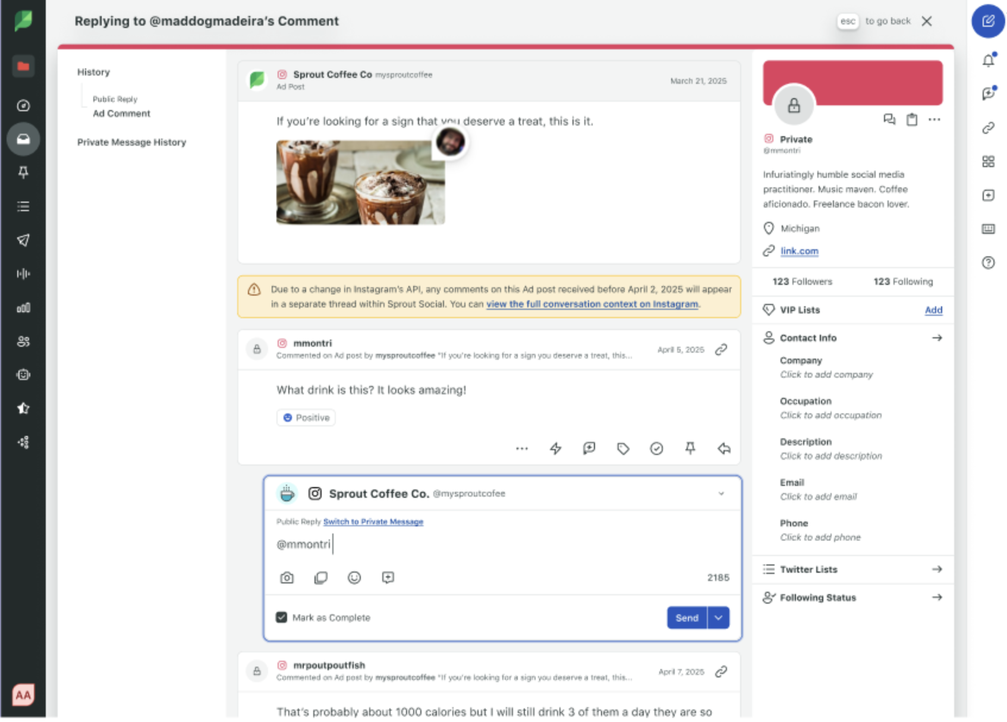This screenshot has width=1007, height=722.
Task: Pin the mmontri comment
Action: (x=690, y=448)
